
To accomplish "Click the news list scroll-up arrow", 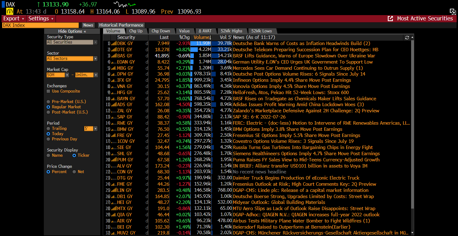I will click(412, 37).
